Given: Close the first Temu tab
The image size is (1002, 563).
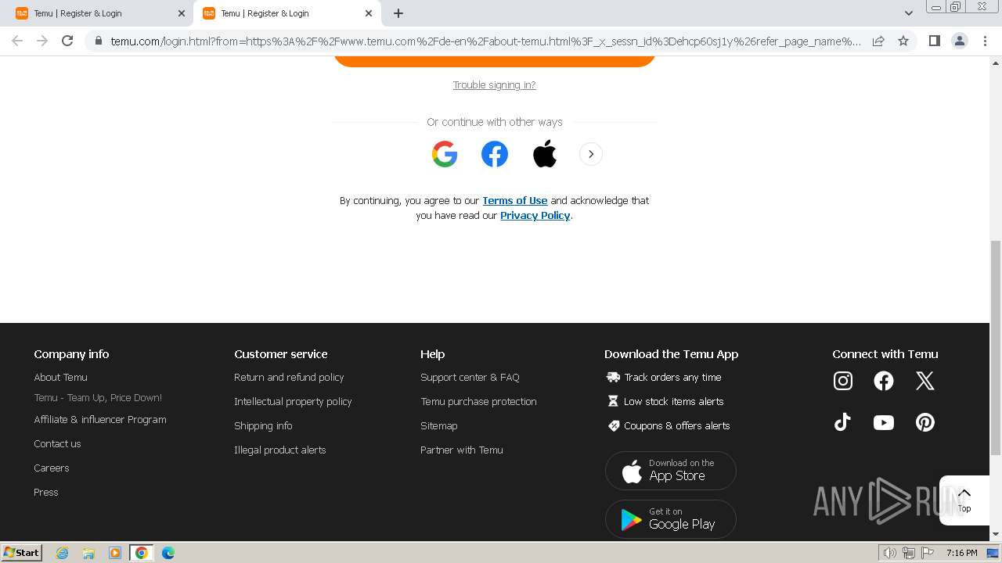Looking at the screenshot, I should [182, 13].
